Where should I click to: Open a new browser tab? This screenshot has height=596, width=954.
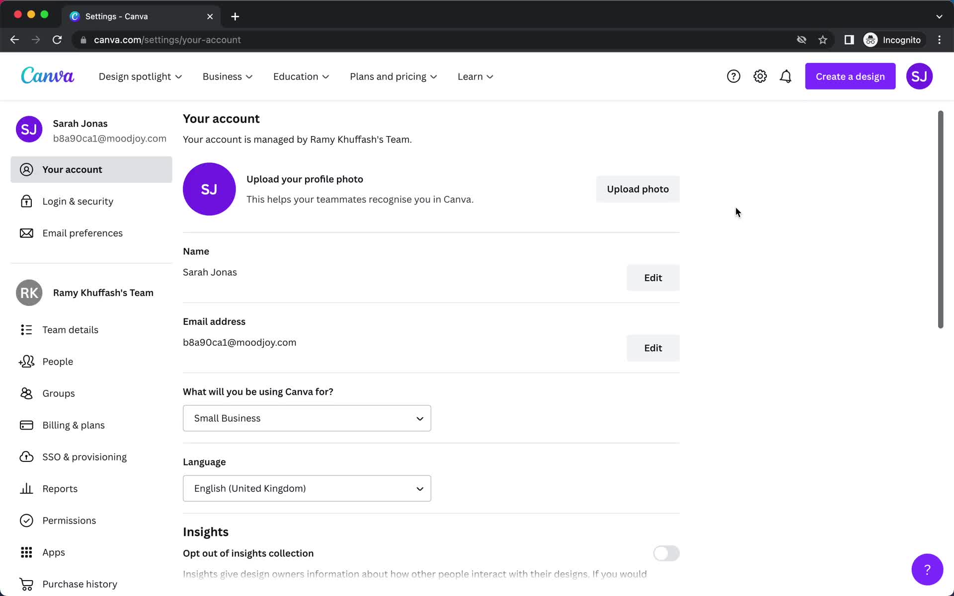tap(235, 16)
